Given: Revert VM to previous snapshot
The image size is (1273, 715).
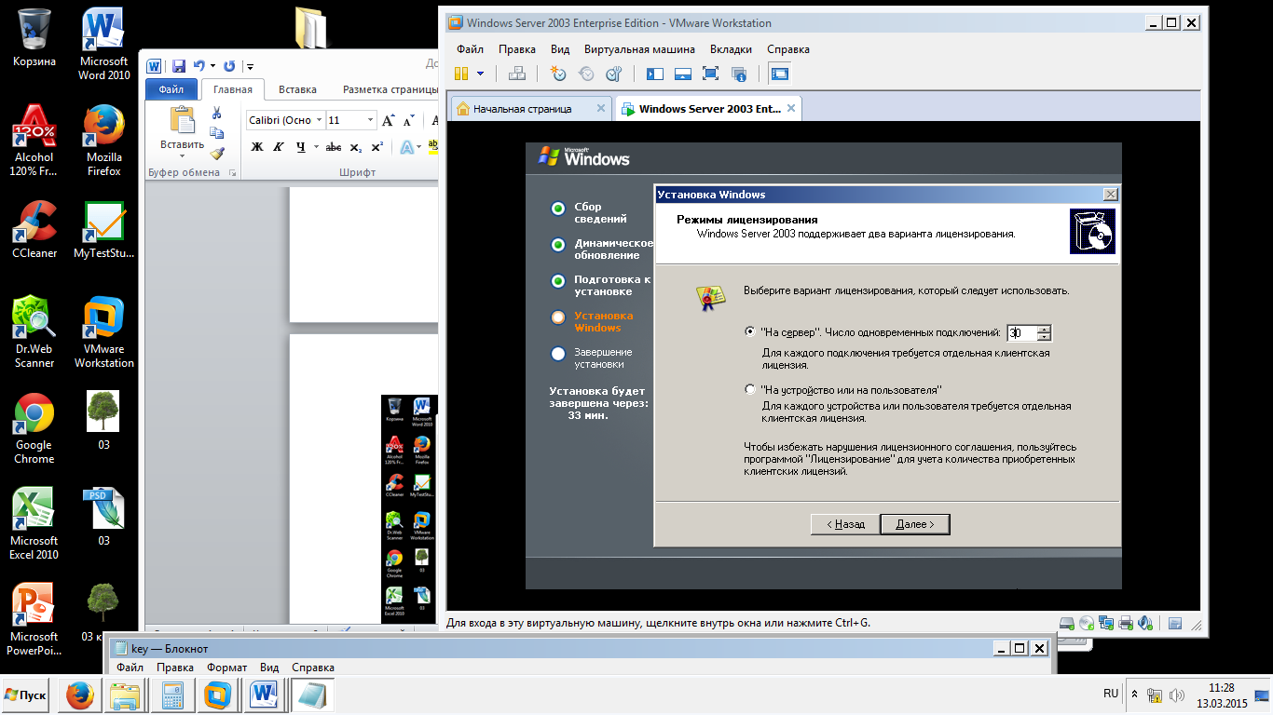Looking at the screenshot, I should [586, 74].
